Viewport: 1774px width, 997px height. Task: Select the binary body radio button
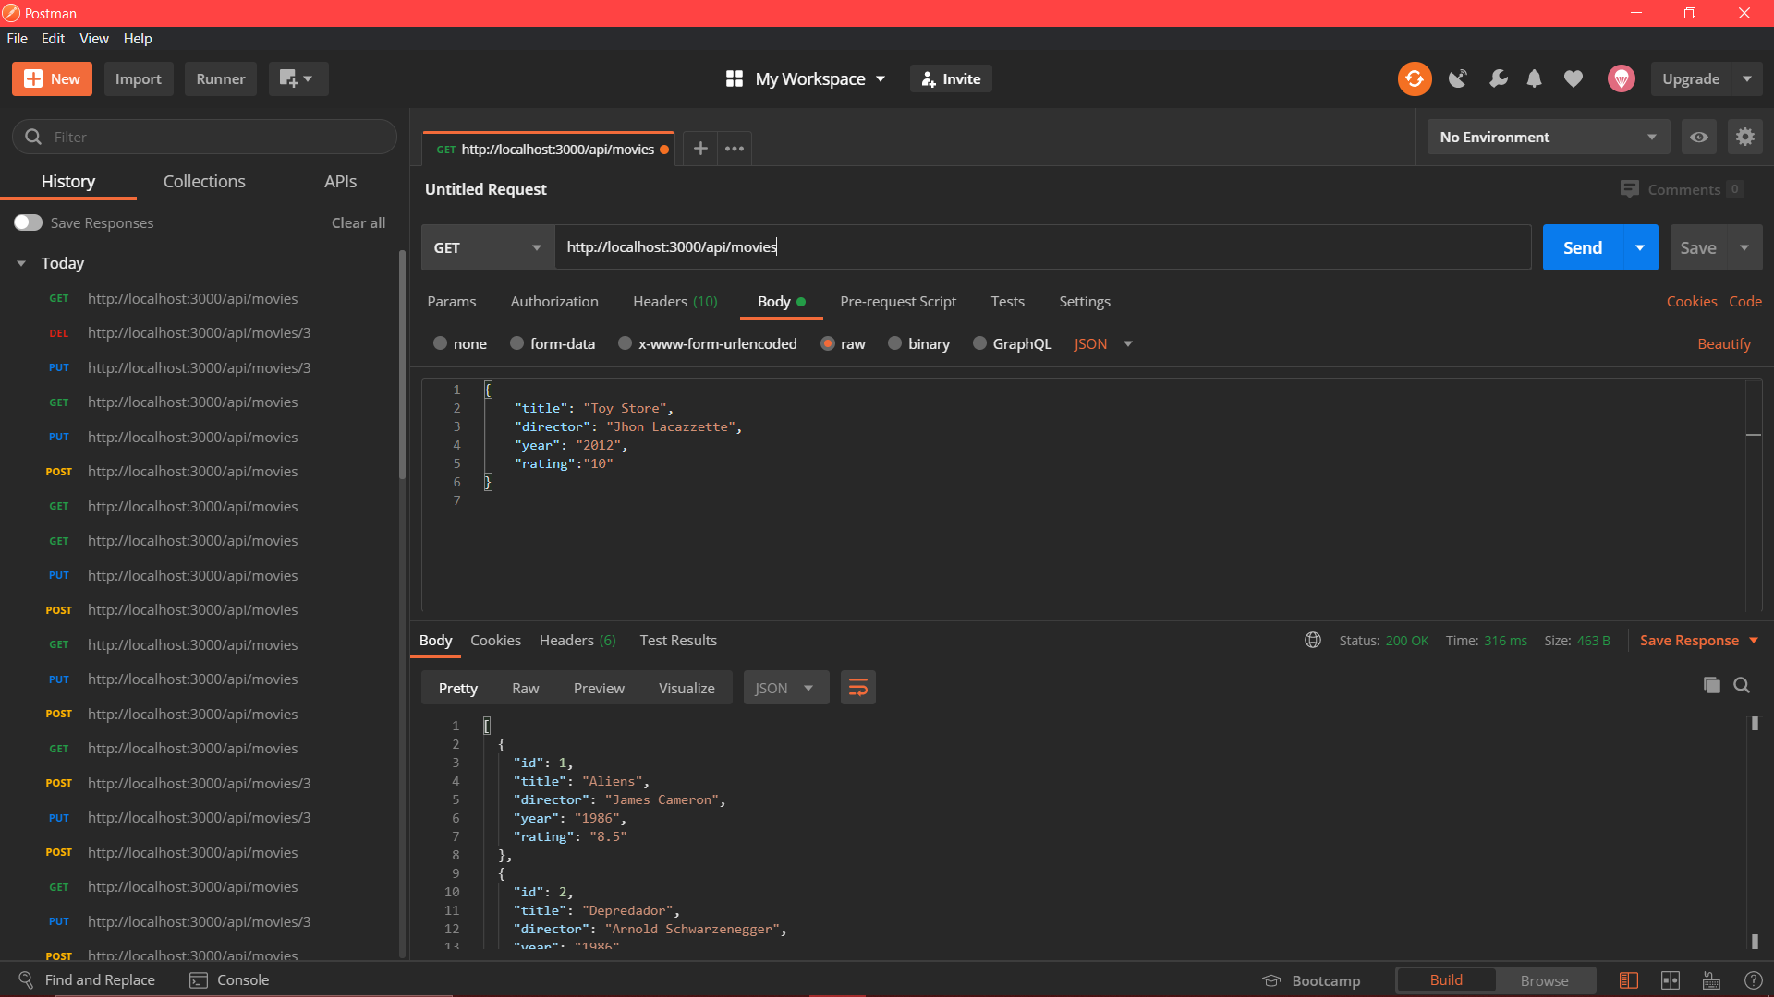click(x=894, y=343)
